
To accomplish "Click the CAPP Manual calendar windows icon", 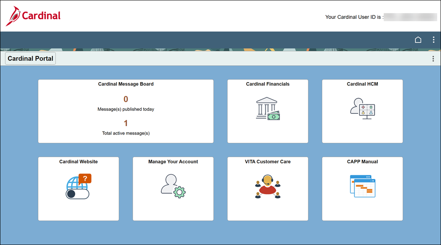I will click(363, 186).
